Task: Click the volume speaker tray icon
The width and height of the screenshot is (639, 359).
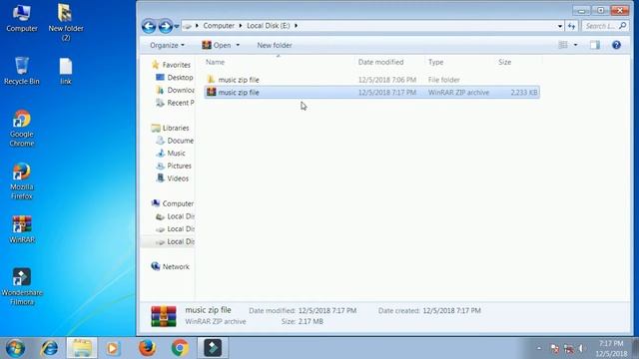Action: [581, 349]
